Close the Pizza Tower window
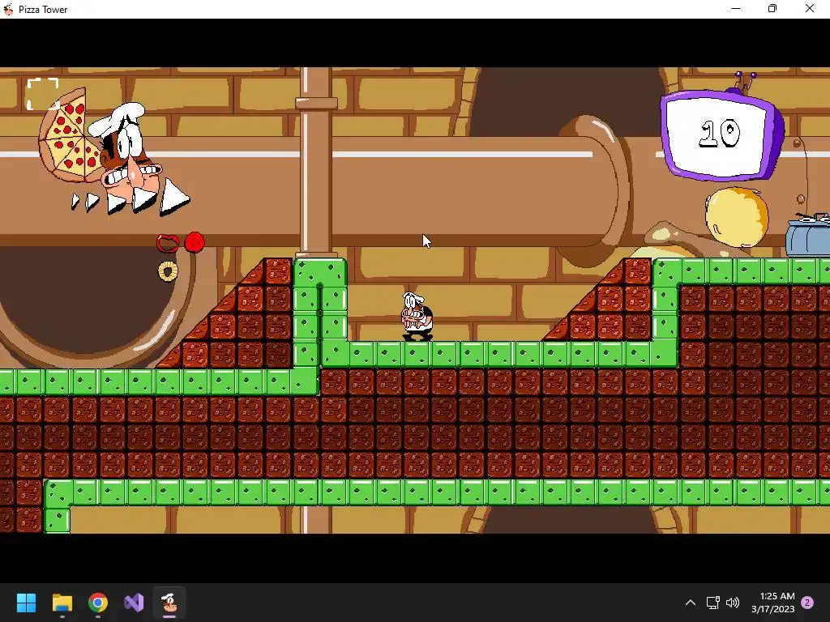This screenshot has width=830, height=622. [x=810, y=9]
